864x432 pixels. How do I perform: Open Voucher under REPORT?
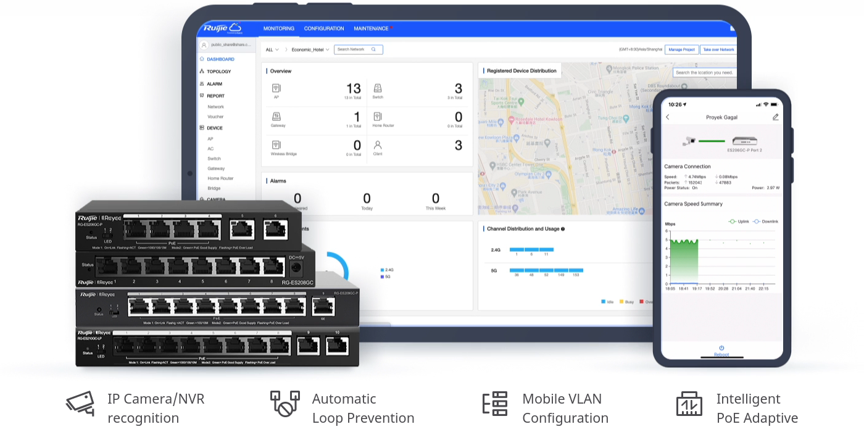click(216, 117)
